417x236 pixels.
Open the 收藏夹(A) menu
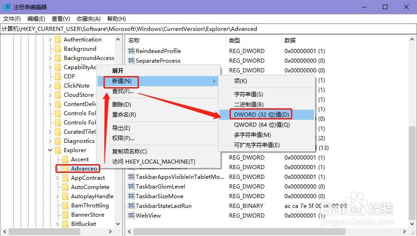[x=89, y=19]
